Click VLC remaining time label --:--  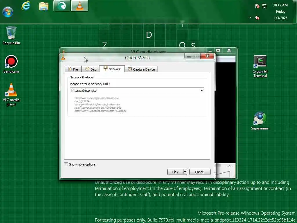[x=230, y=166]
